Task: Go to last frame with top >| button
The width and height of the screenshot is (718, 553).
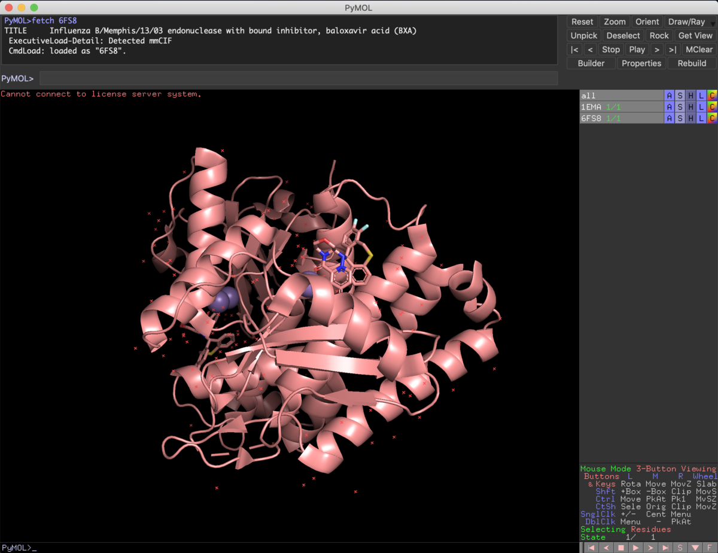Action: 673,50
